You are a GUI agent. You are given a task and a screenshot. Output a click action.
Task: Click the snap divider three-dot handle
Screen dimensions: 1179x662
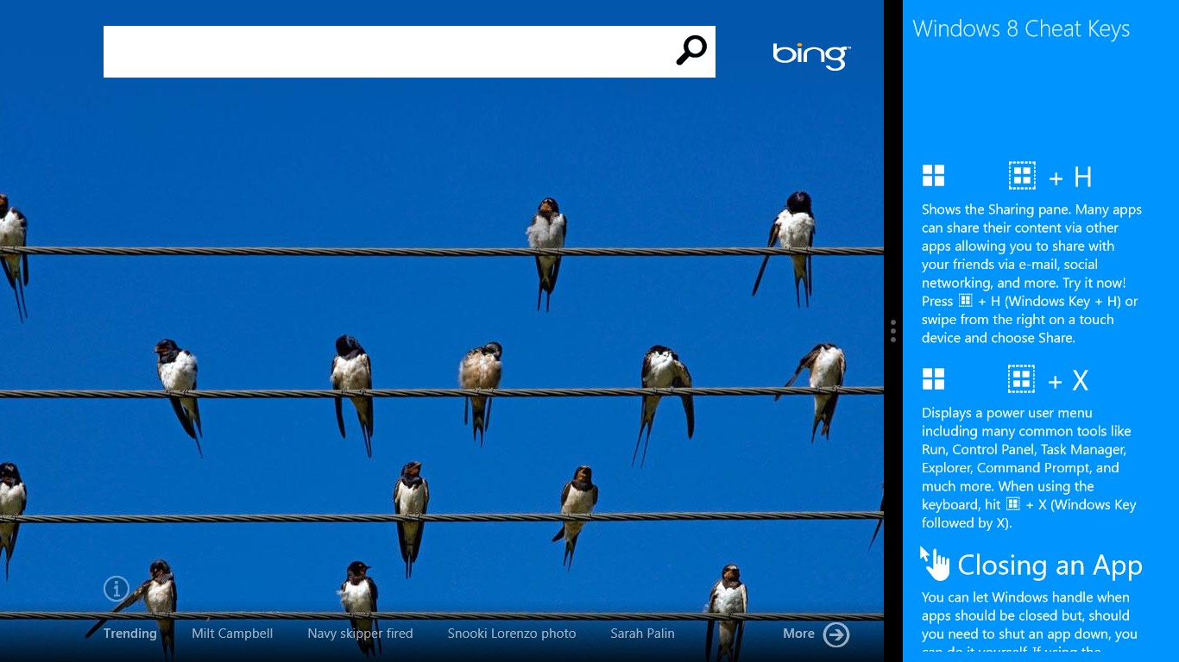[893, 331]
